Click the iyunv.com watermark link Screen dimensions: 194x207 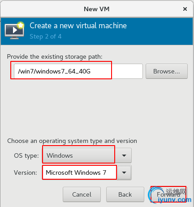(174, 199)
